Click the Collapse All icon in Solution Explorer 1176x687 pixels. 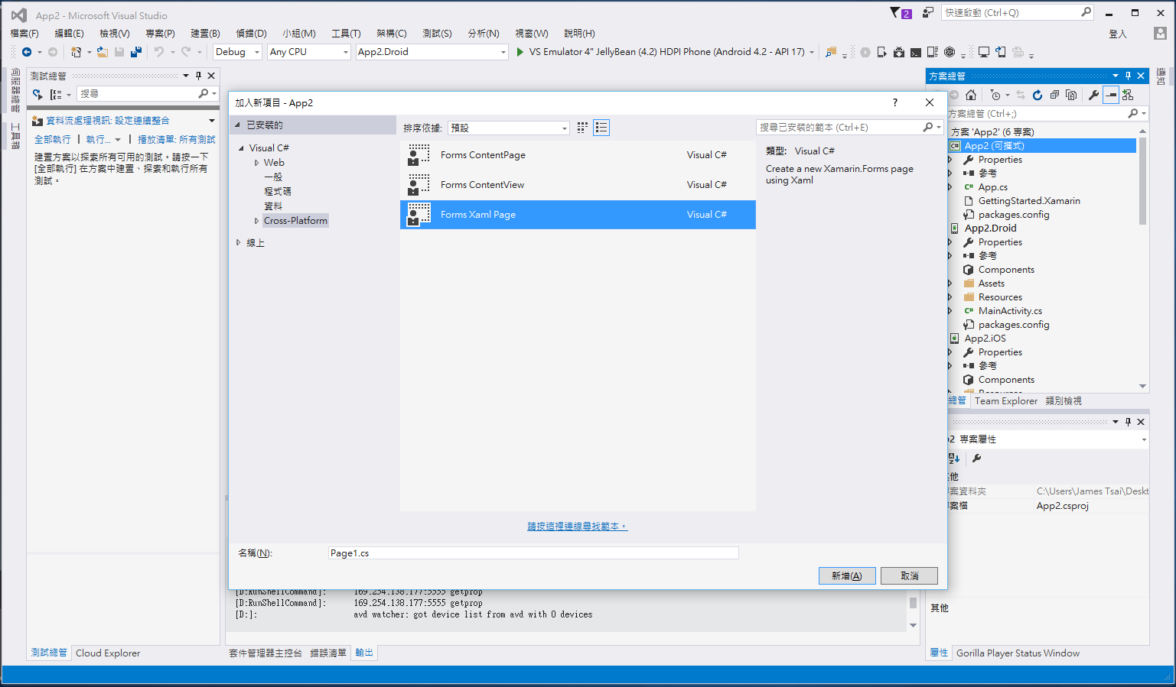(x=1054, y=95)
